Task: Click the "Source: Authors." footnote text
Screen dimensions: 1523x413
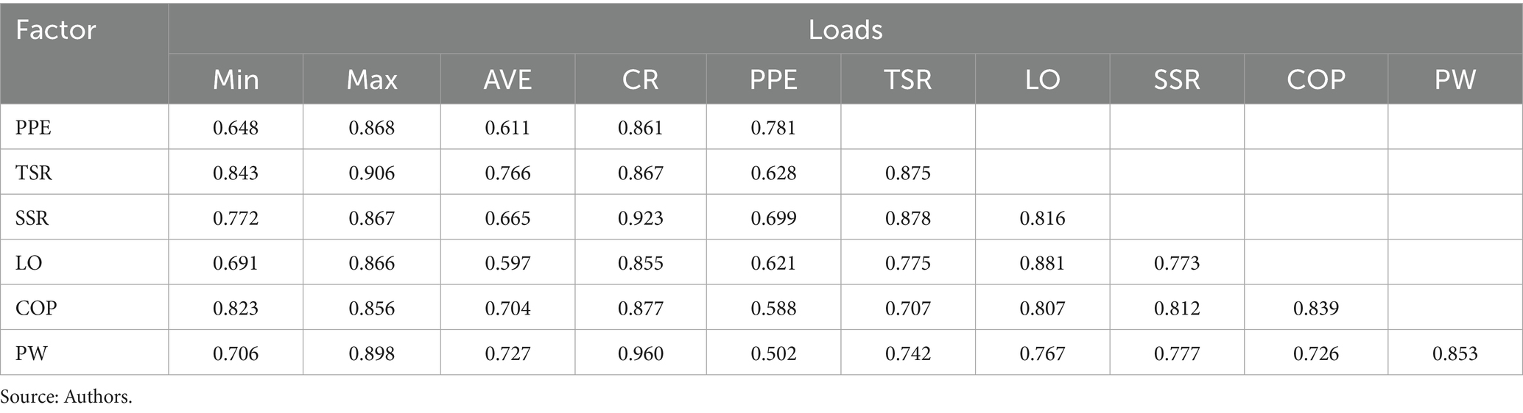Action: pos(66,398)
